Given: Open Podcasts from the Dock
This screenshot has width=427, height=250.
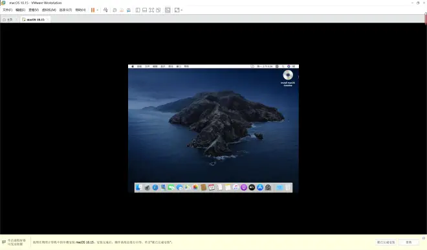Looking at the screenshot, I should coord(244,187).
